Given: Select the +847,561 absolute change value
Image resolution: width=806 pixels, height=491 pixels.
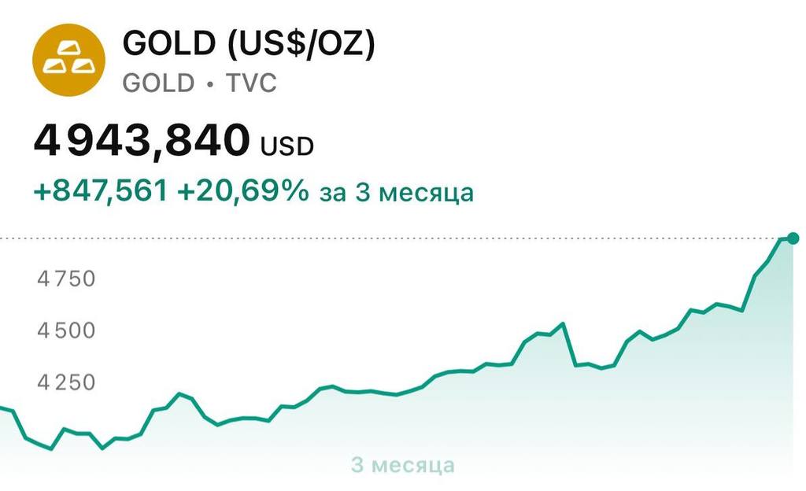Looking at the screenshot, I should (100, 190).
